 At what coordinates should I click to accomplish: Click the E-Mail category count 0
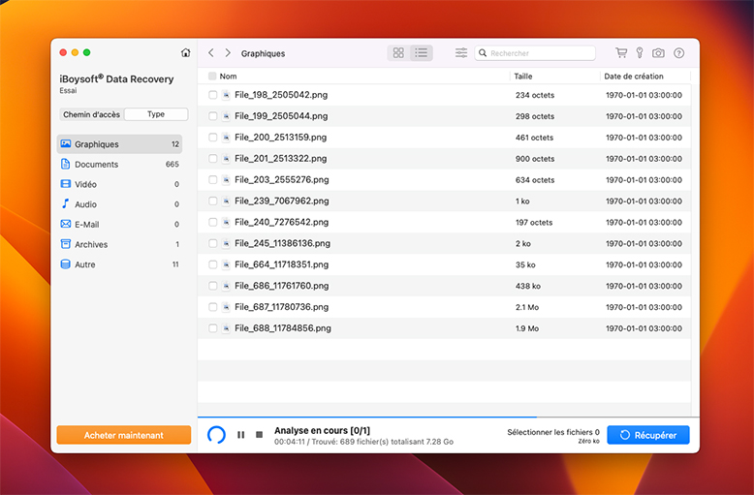tap(176, 225)
